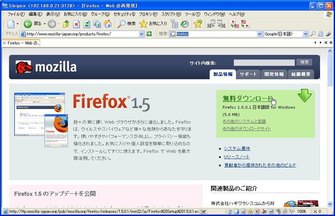Open the リリースノート link
Viewport: 335px width, 216px height.
[x=237, y=157]
